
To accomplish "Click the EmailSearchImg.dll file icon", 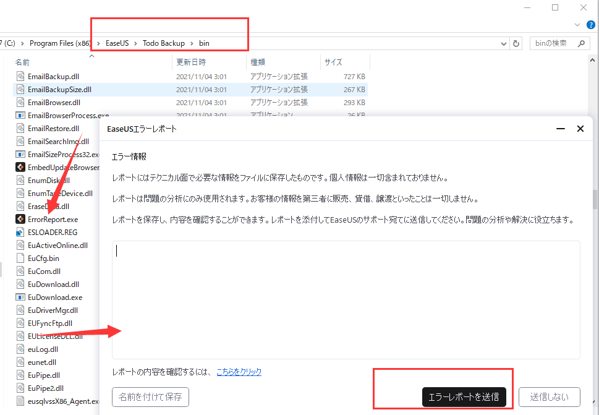I will tap(20, 142).
